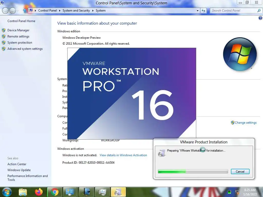Go to System and Security breadcrumb

[x=76, y=11]
